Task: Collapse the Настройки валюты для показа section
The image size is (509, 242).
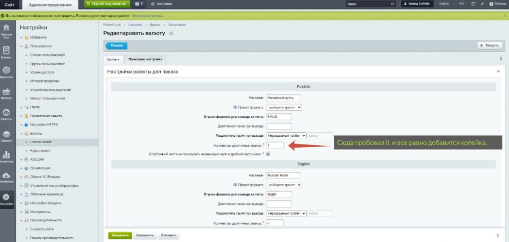Action: [498, 72]
